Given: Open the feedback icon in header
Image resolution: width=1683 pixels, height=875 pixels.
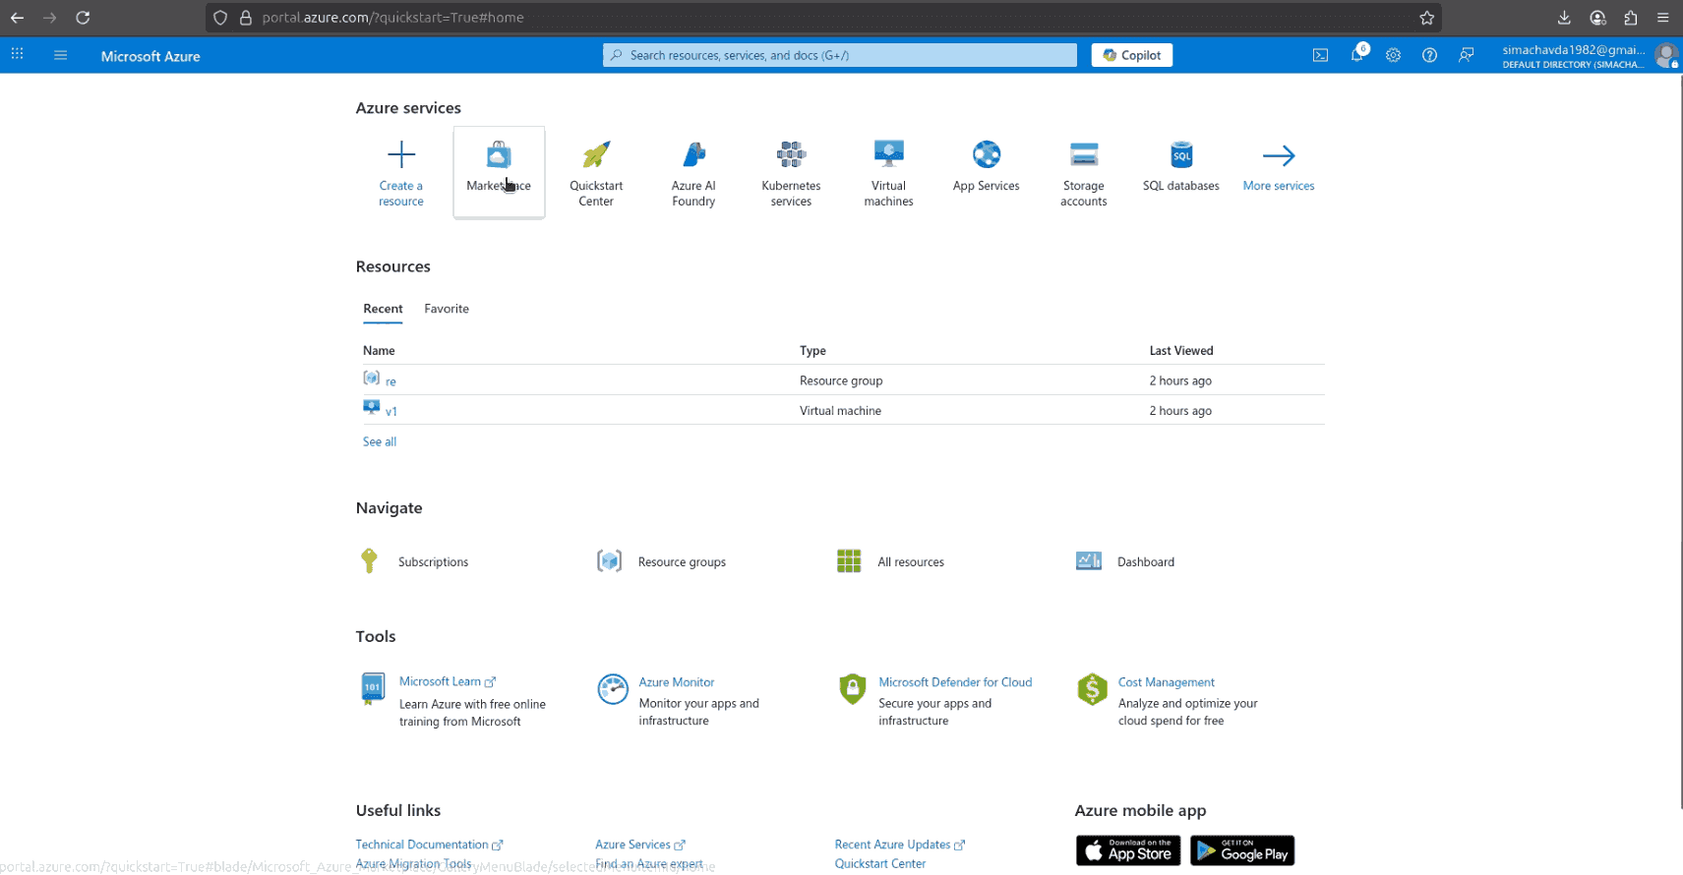Looking at the screenshot, I should tap(1466, 55).
